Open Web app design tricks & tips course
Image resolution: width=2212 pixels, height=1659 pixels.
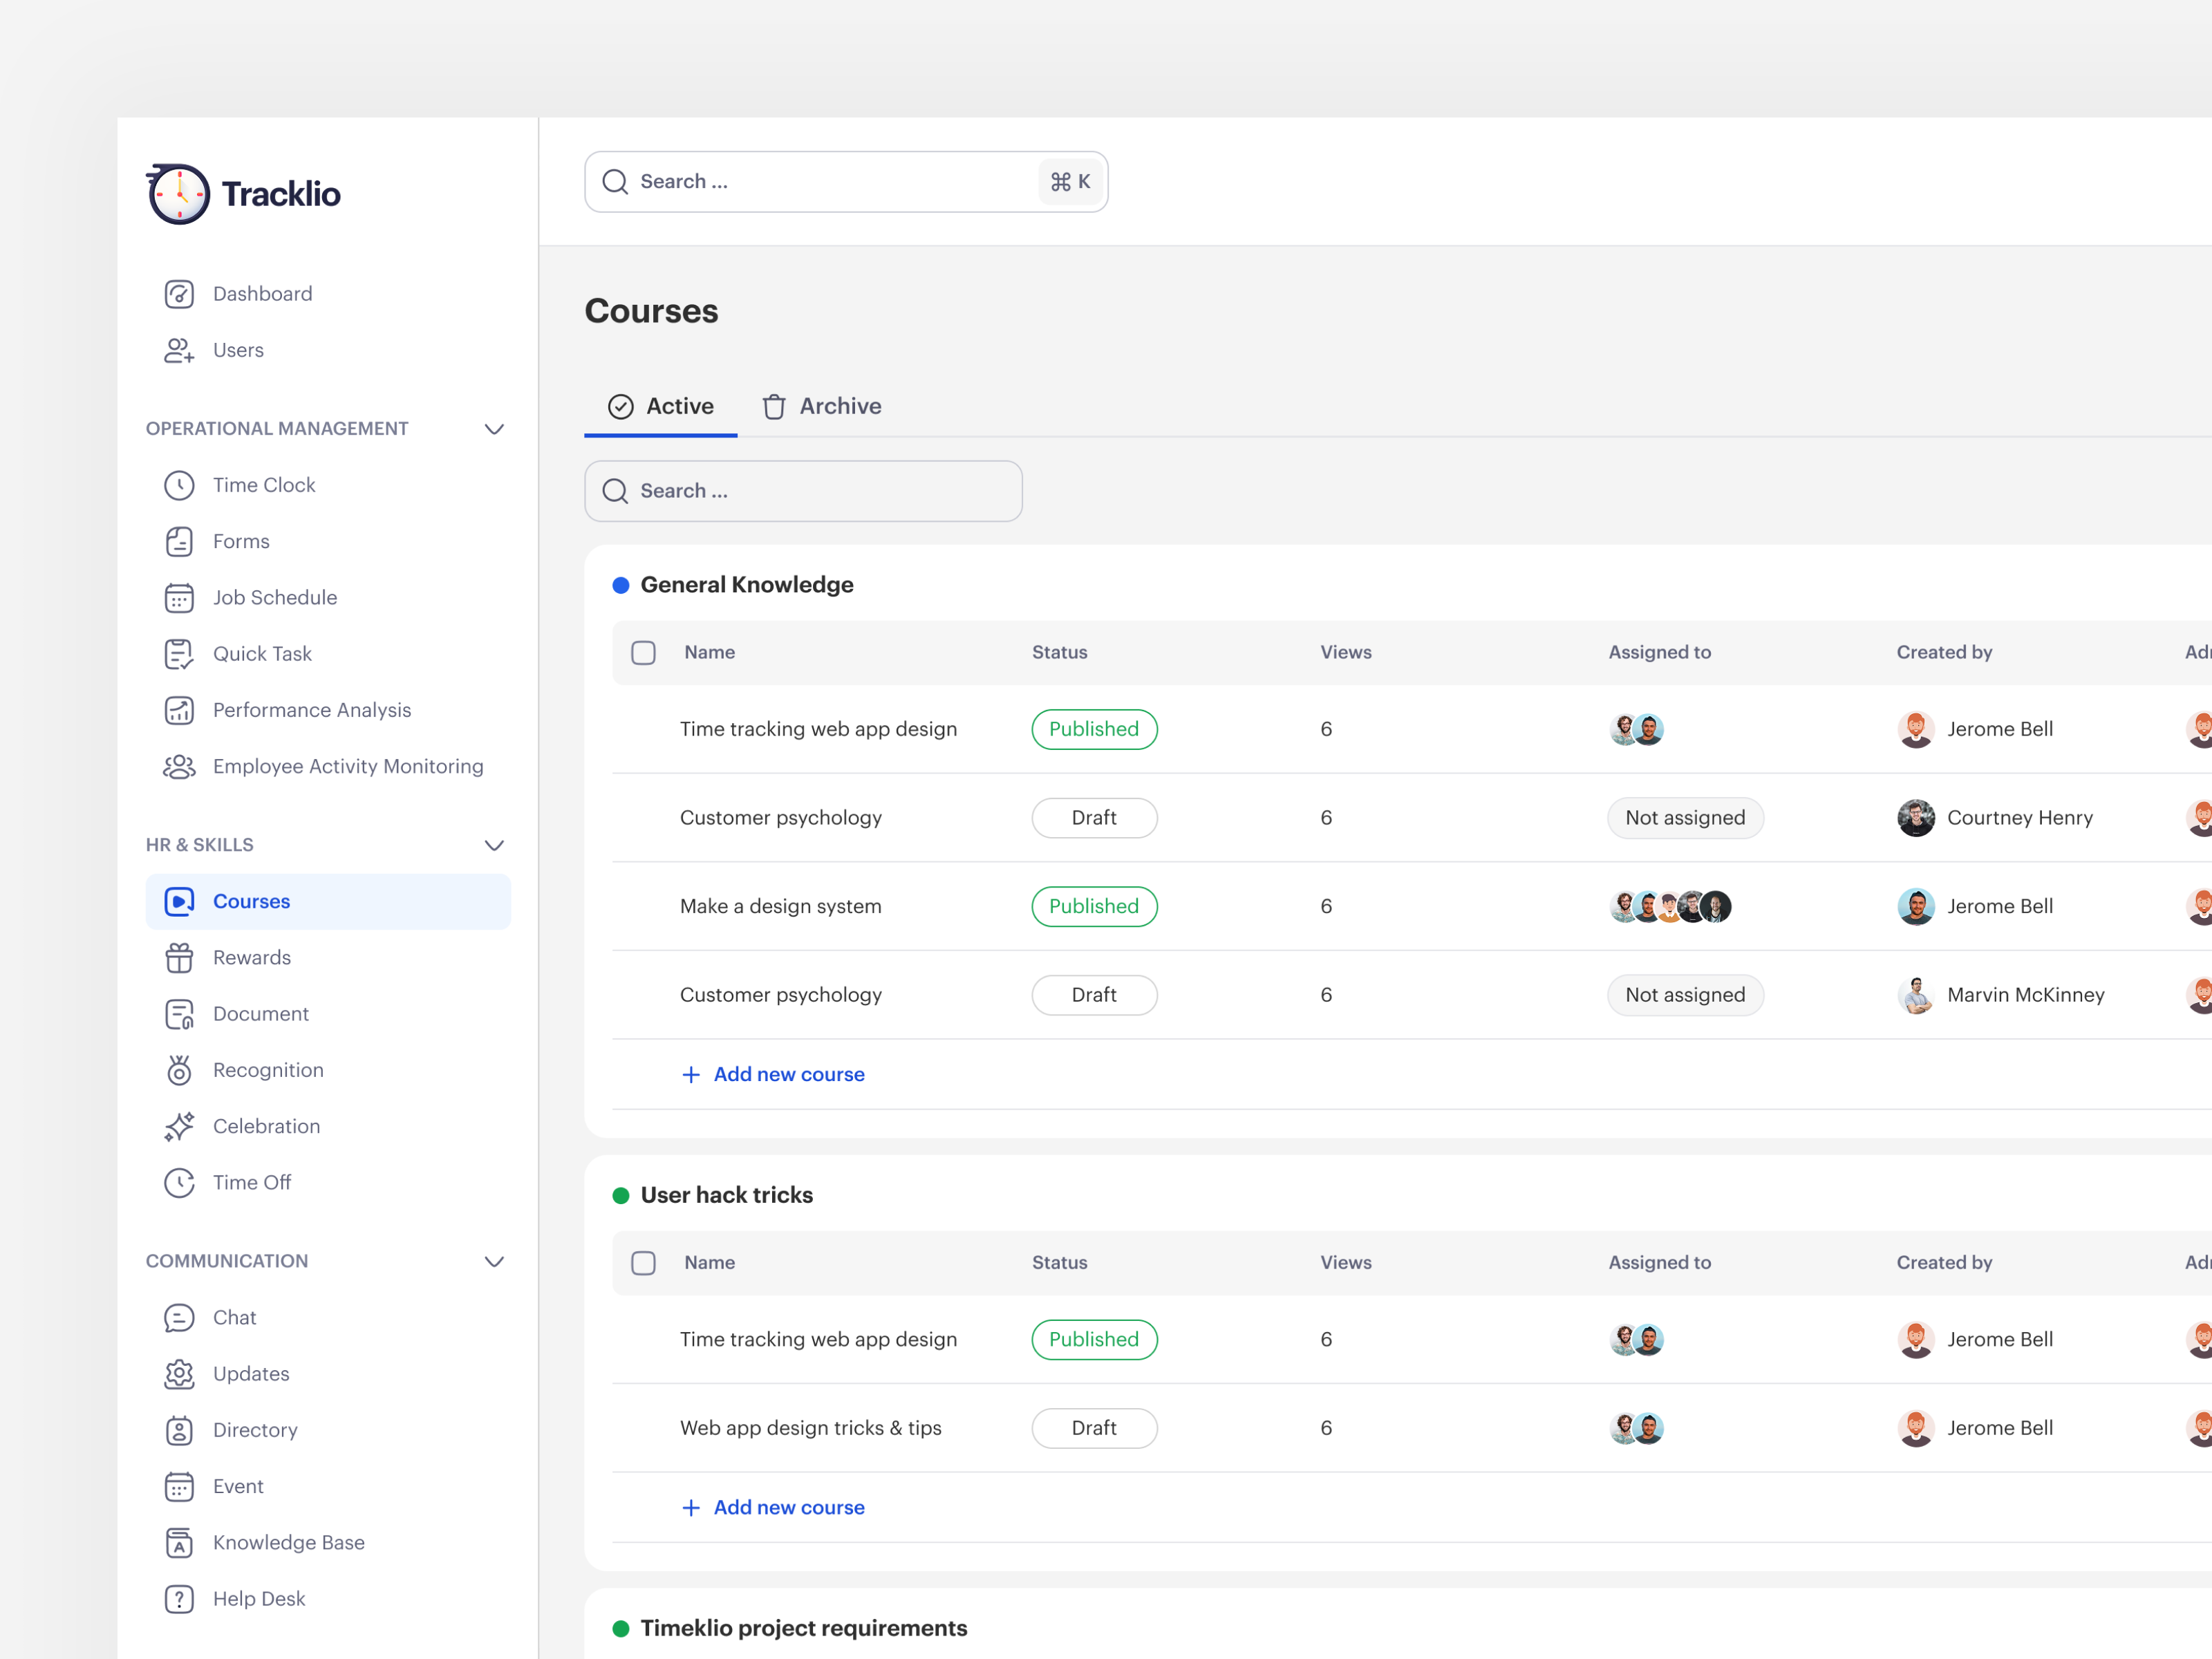click(810, 1428)
